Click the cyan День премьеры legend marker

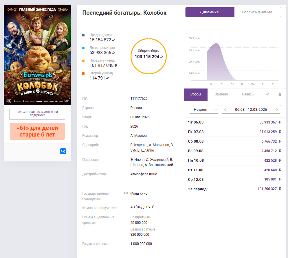pos(83,48)
